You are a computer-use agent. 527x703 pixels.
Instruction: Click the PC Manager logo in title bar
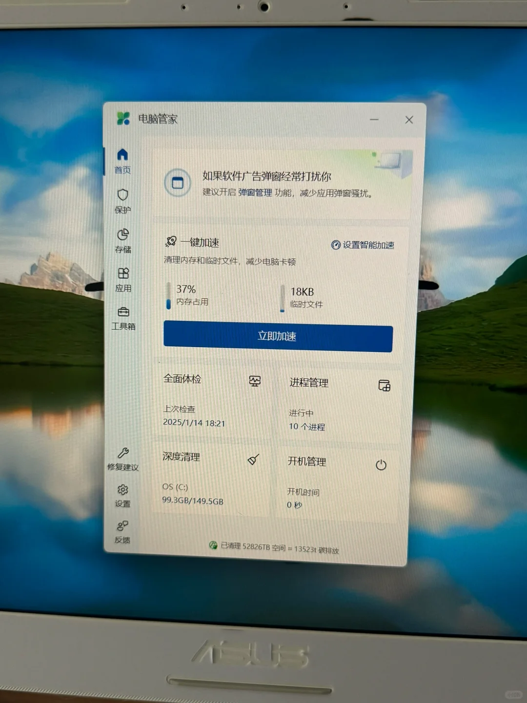(x=122, y=119)
